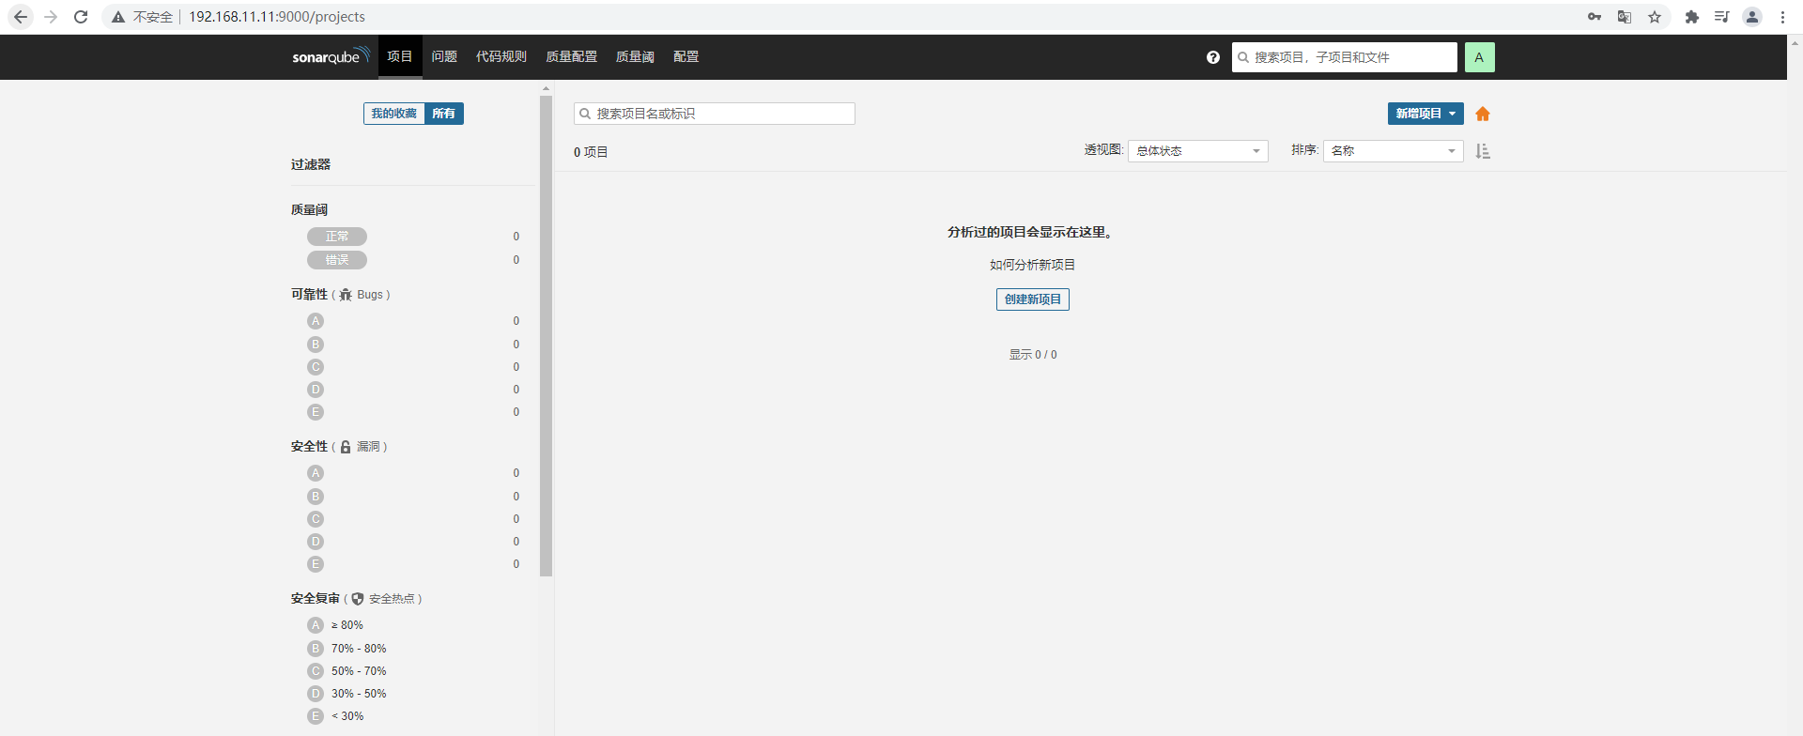
Task: Open browser extensions puzzle icon
Action: (1692, 17)
